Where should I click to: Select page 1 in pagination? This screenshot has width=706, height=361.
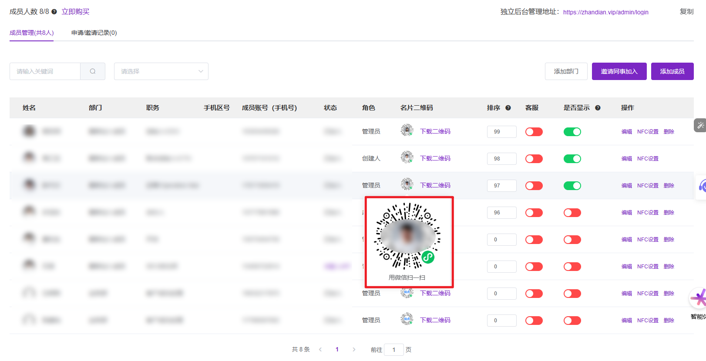pos(337,350)
